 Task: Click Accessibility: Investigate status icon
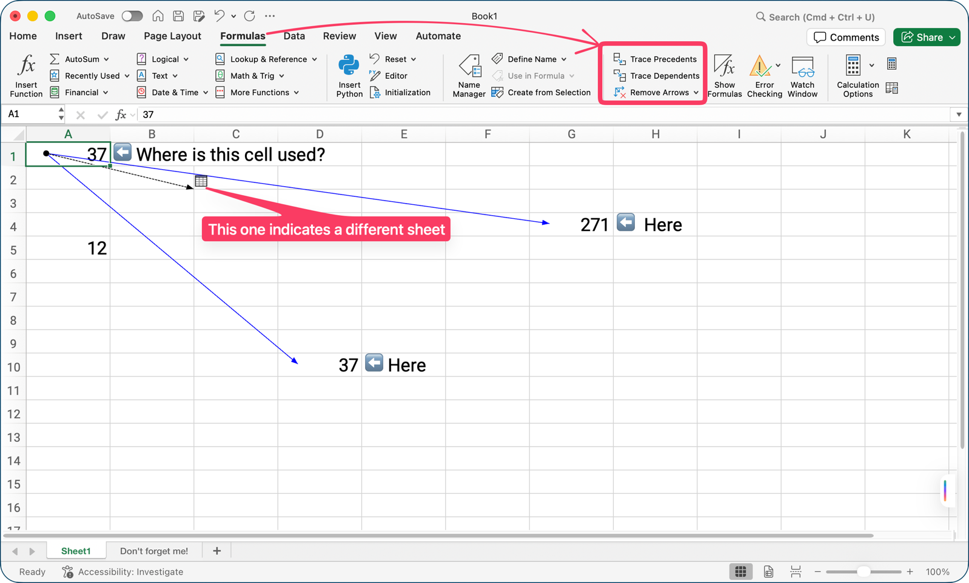pyautogui.click(x=68, y=571)
